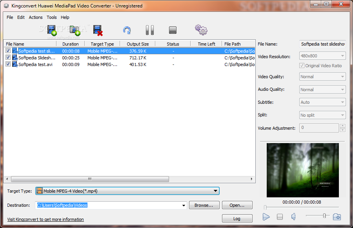This screenshot has height=228, width=353.
Task: Stop conversion using the toolbar stop icon
Action: [x=173, y=30]
